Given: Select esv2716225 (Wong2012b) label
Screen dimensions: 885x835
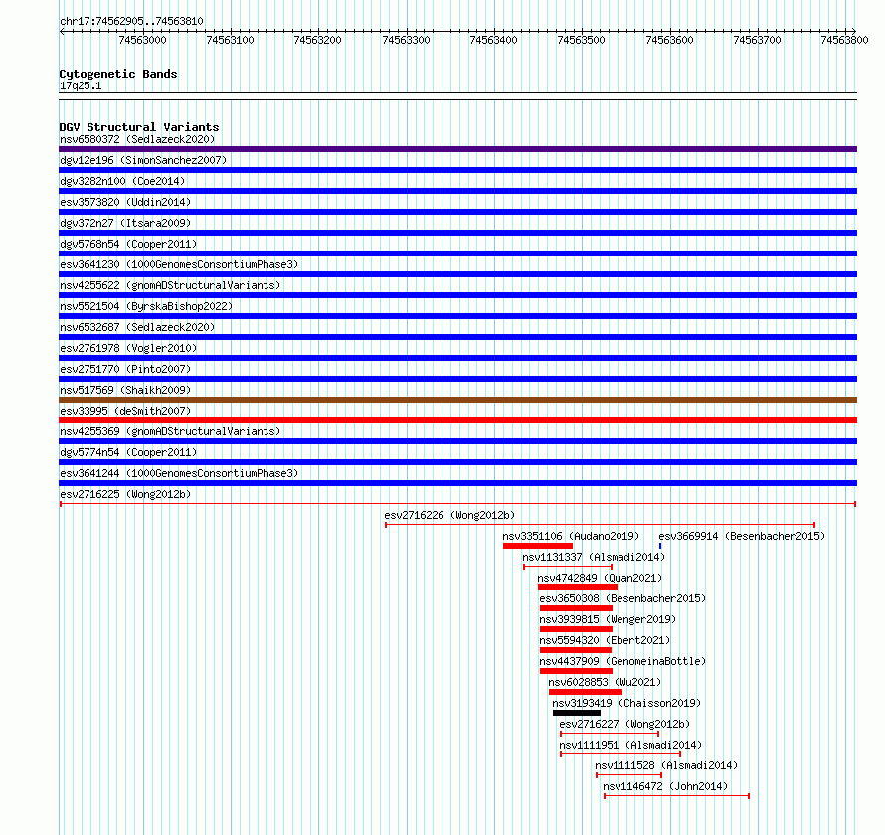Looking at the screenshot, I should [x=125, y=494].
